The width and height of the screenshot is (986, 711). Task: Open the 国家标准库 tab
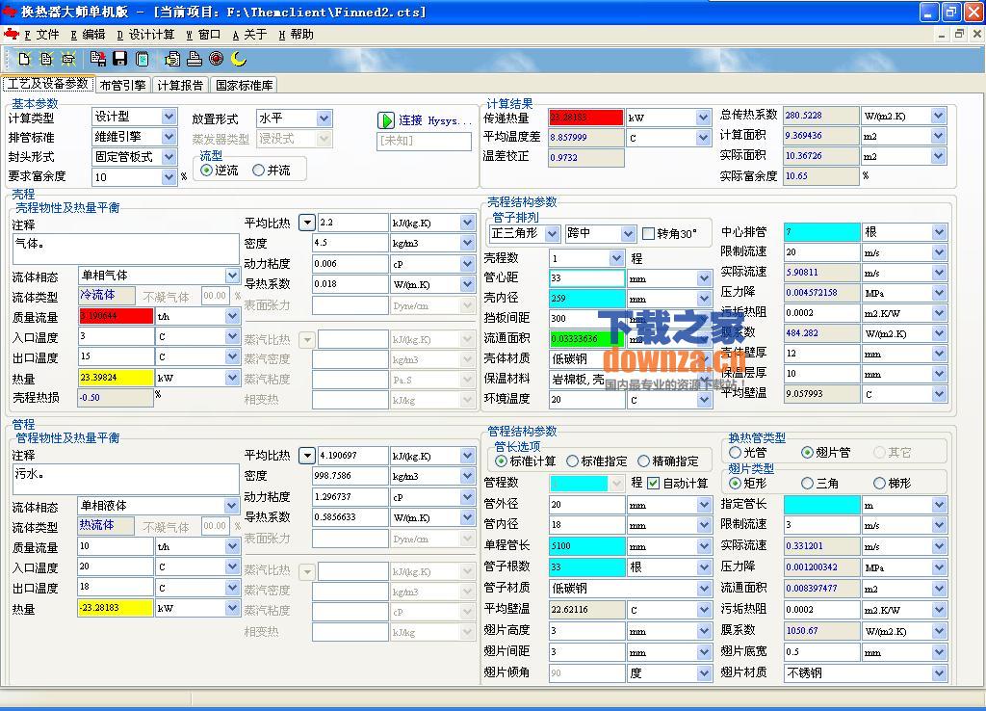pos(244,85)
